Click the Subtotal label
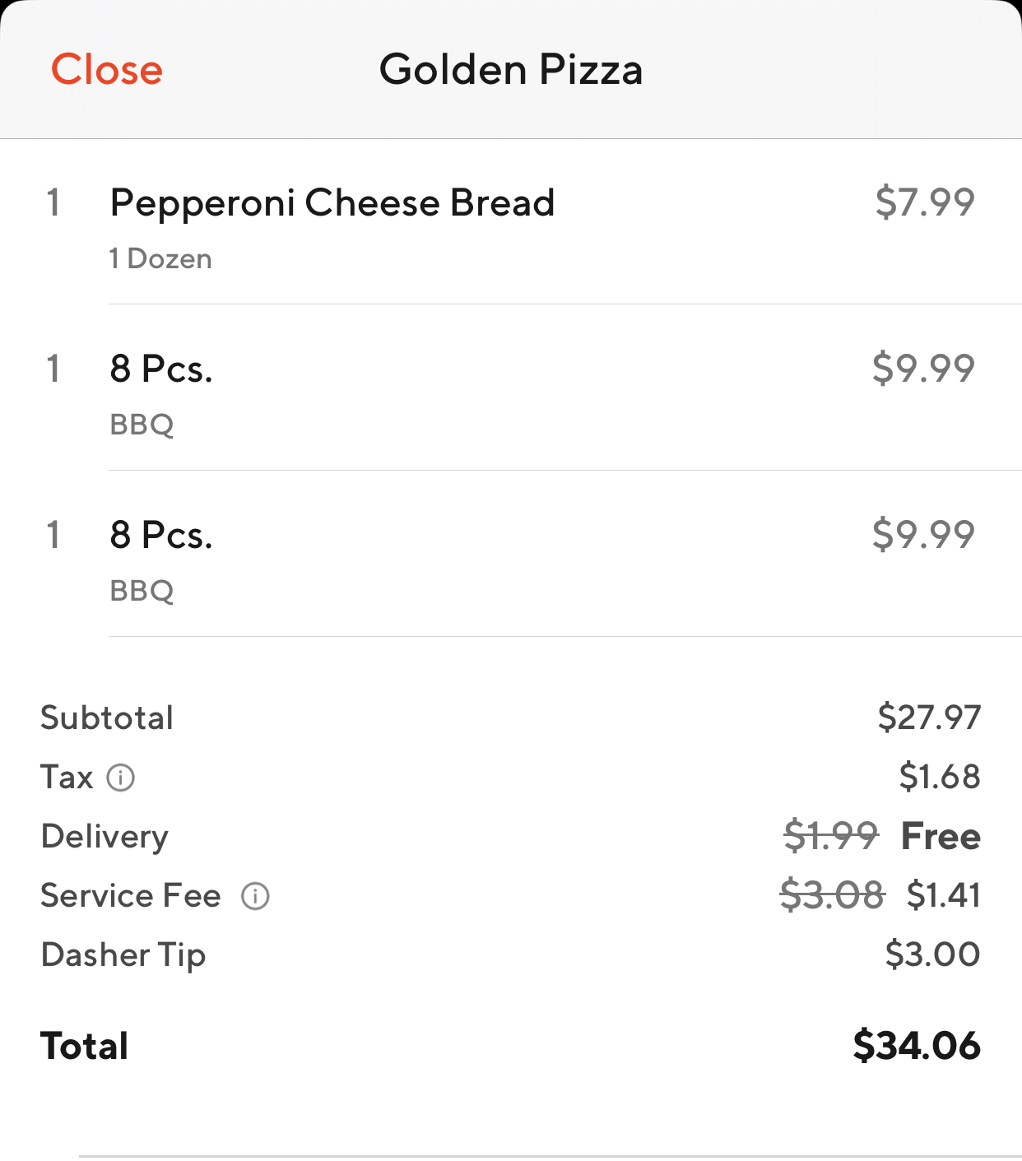 click(107, 717)
